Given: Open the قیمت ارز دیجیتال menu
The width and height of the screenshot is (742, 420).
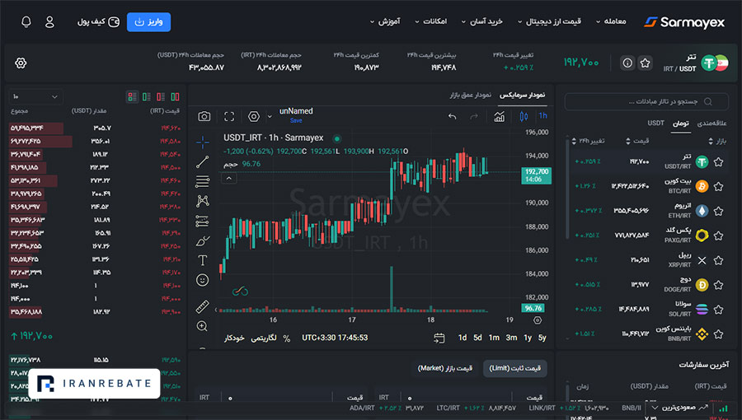Looking at the screenshot, I should click(x=549, y=21).
